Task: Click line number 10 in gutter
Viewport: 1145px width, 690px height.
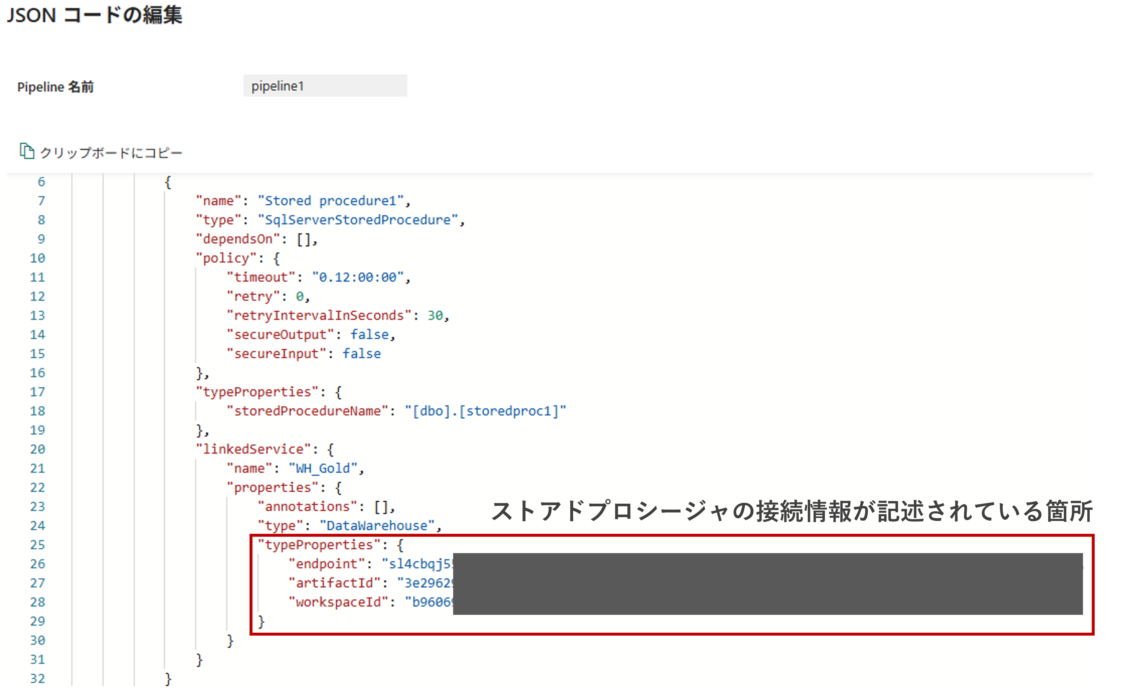Action: coord(38,258)
